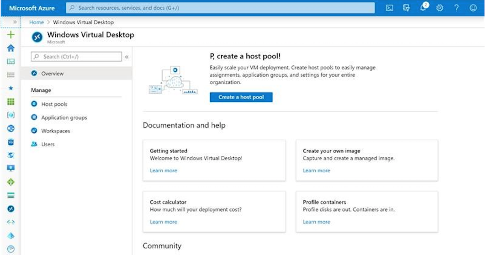
Task: Select Host pools in Manage menu
Action: (54, 104)
